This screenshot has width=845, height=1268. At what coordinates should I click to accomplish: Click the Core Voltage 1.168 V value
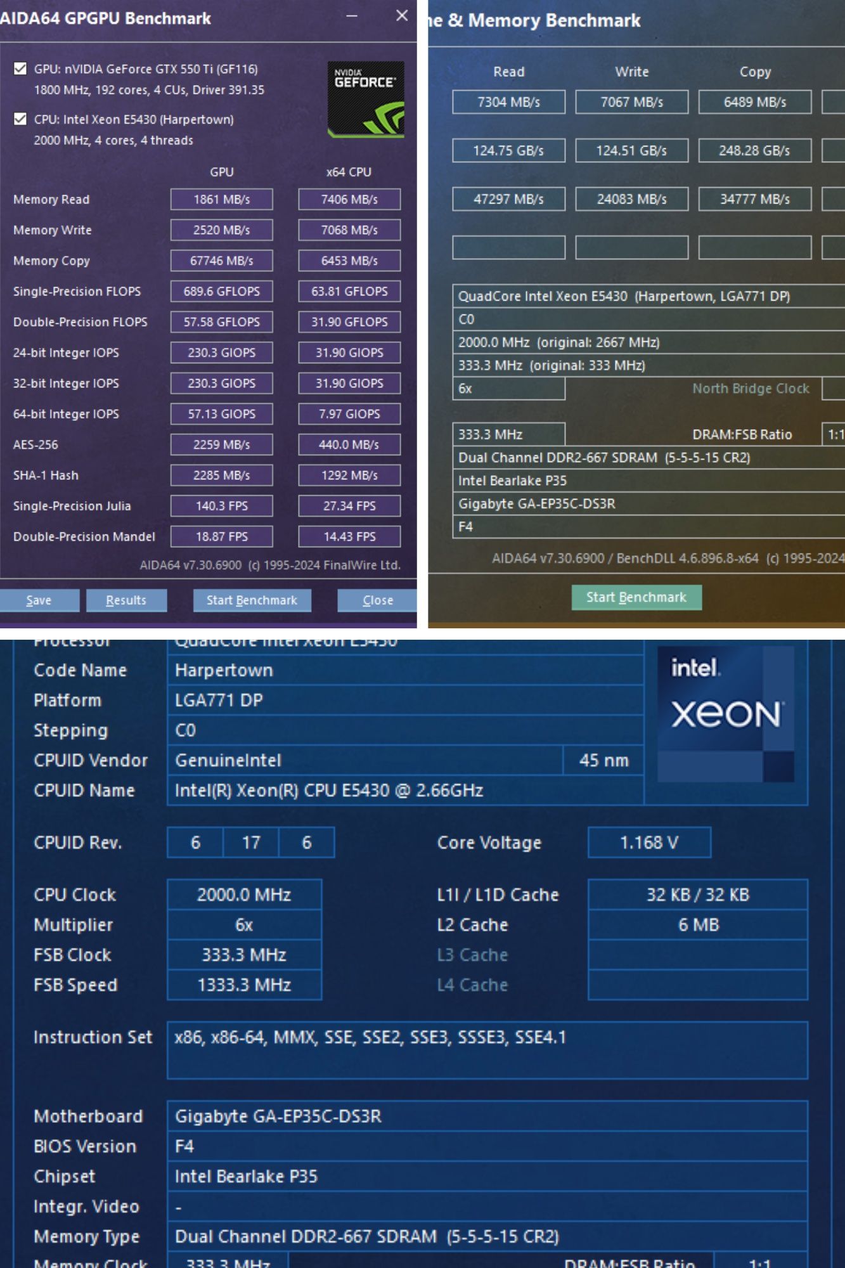(x=649, y=842)
